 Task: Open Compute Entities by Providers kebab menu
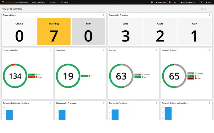coord(50,103)
